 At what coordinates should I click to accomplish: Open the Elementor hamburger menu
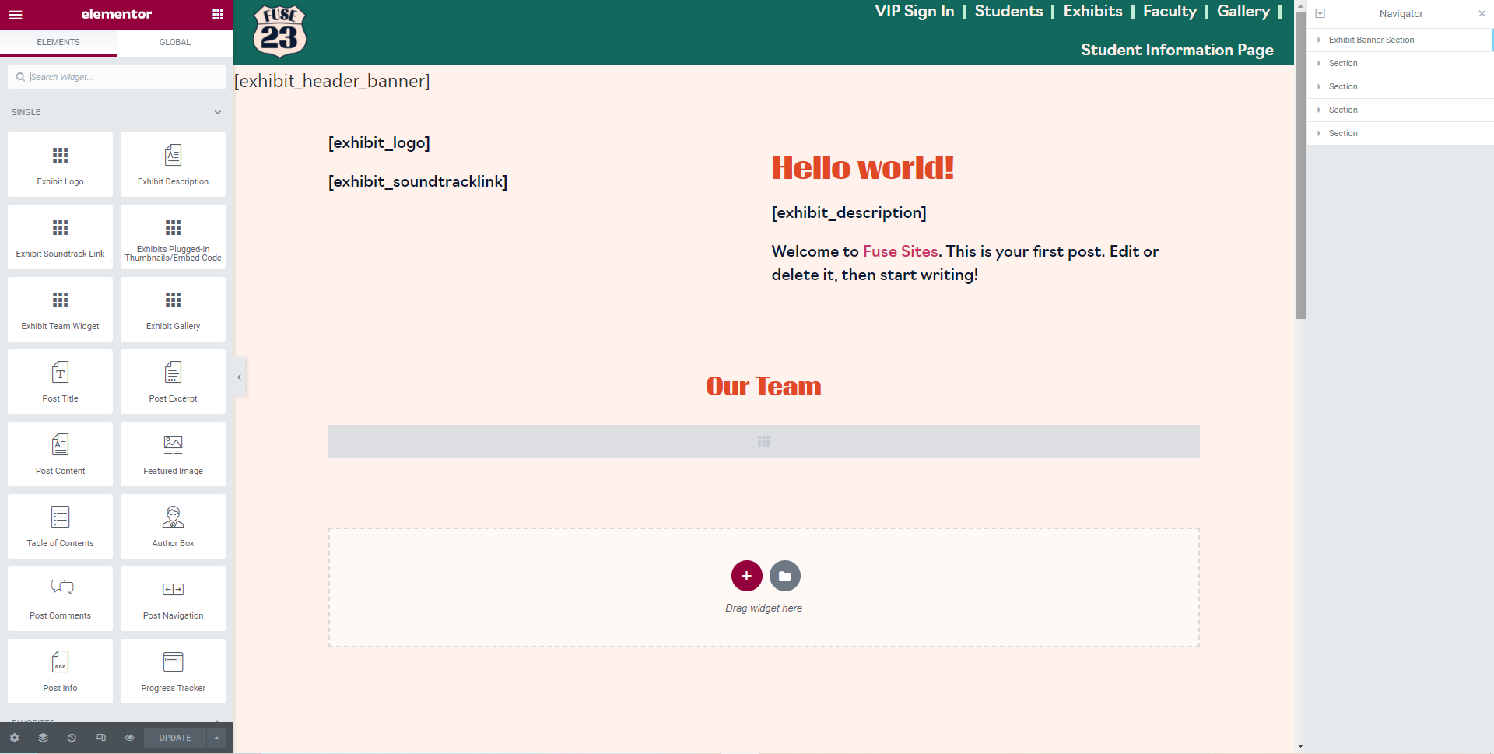click(16, 15)
